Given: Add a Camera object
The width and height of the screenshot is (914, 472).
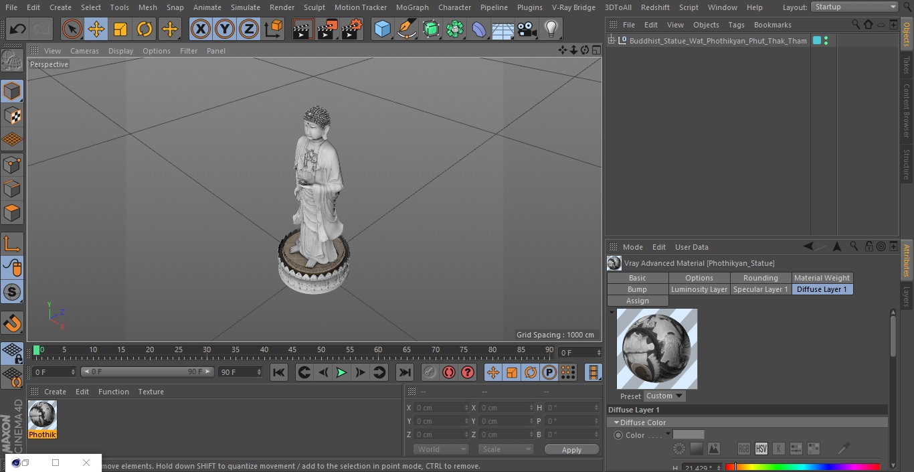Looking at the screenshot, I should pos(527,29).
